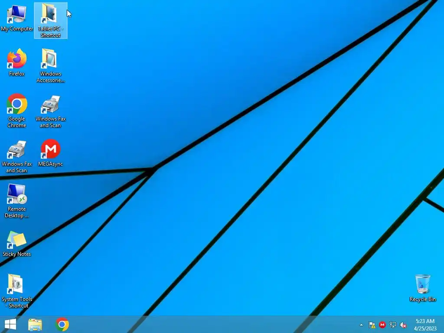Select the Windows Fax and Scan icon beside MEGAsync
444x333 pixels.
tap(17, 156)
